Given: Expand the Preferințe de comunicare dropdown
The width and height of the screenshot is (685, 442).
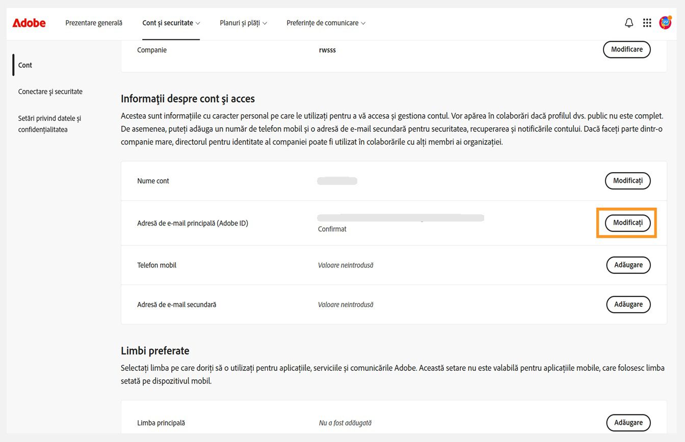Looking at the screenshot, I should [x=326, y=22].
